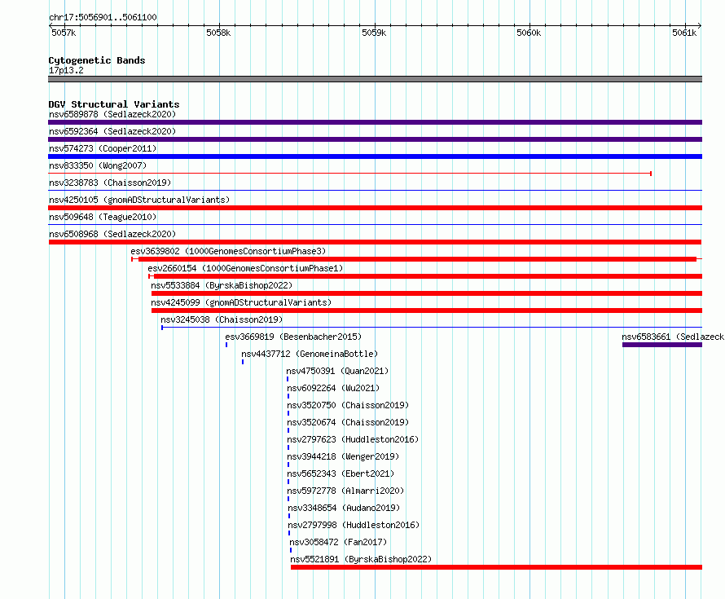
Task: Open variant nsv6583661 (Sedlazeck) at right
Action: (673, 337)
